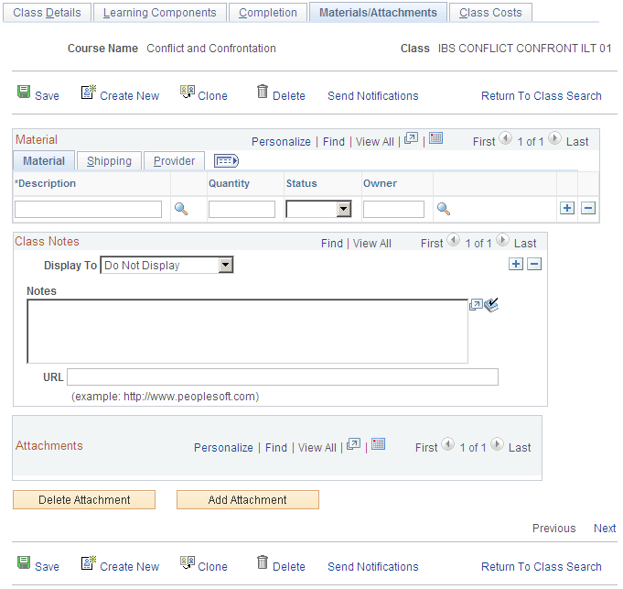Run spell check on Notes
This screenshot has width=623, height=589.
491,305
